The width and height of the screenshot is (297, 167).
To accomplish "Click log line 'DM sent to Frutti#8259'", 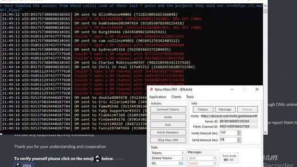I will tap(110, 124).
